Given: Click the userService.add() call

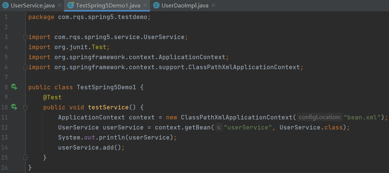Looking at the screenshot, I should [x=90, y=147].
